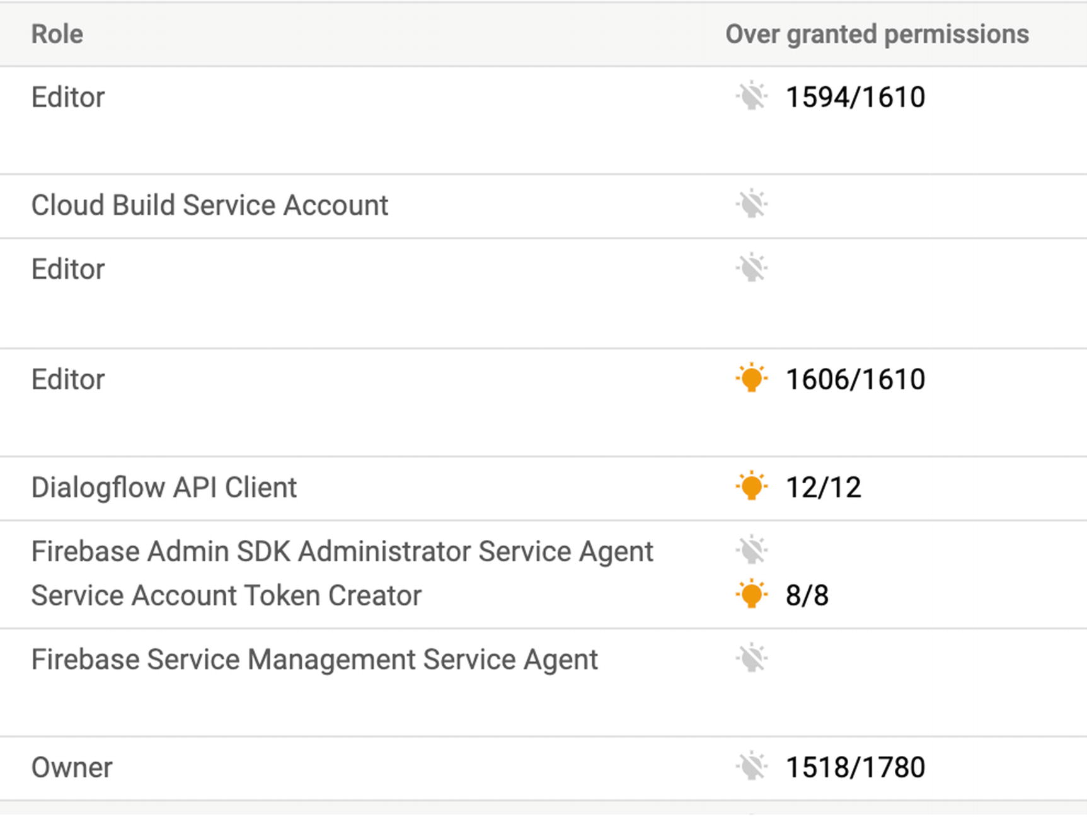Image resolution: width=1087 pixels, height=817 pixels.
Task: Click the lightbulb icon for Cloud Build Service Account
Action: [x=751, y=204]
